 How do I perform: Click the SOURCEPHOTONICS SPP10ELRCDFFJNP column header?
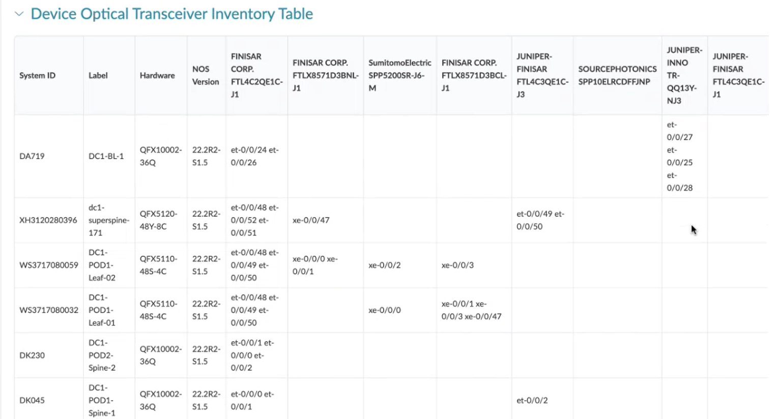[x=617, y=75]
